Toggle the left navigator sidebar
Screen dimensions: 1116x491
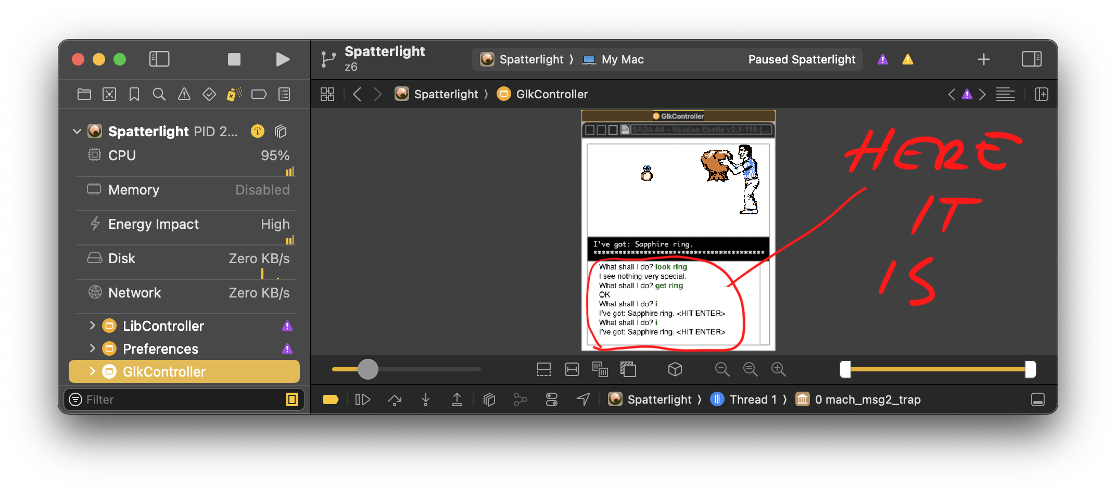click(x=159, y=59)
